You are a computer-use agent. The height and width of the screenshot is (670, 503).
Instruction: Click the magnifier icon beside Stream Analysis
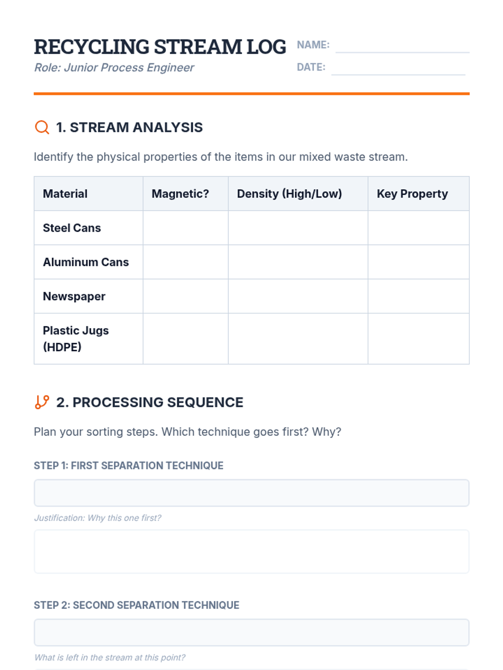(x=42, y=127)
